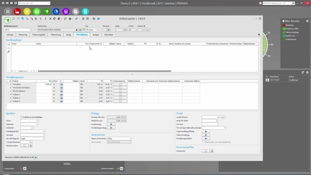Screen dimensions: 311x175
Task: Open the top bar help question mark
Action: 260,3
